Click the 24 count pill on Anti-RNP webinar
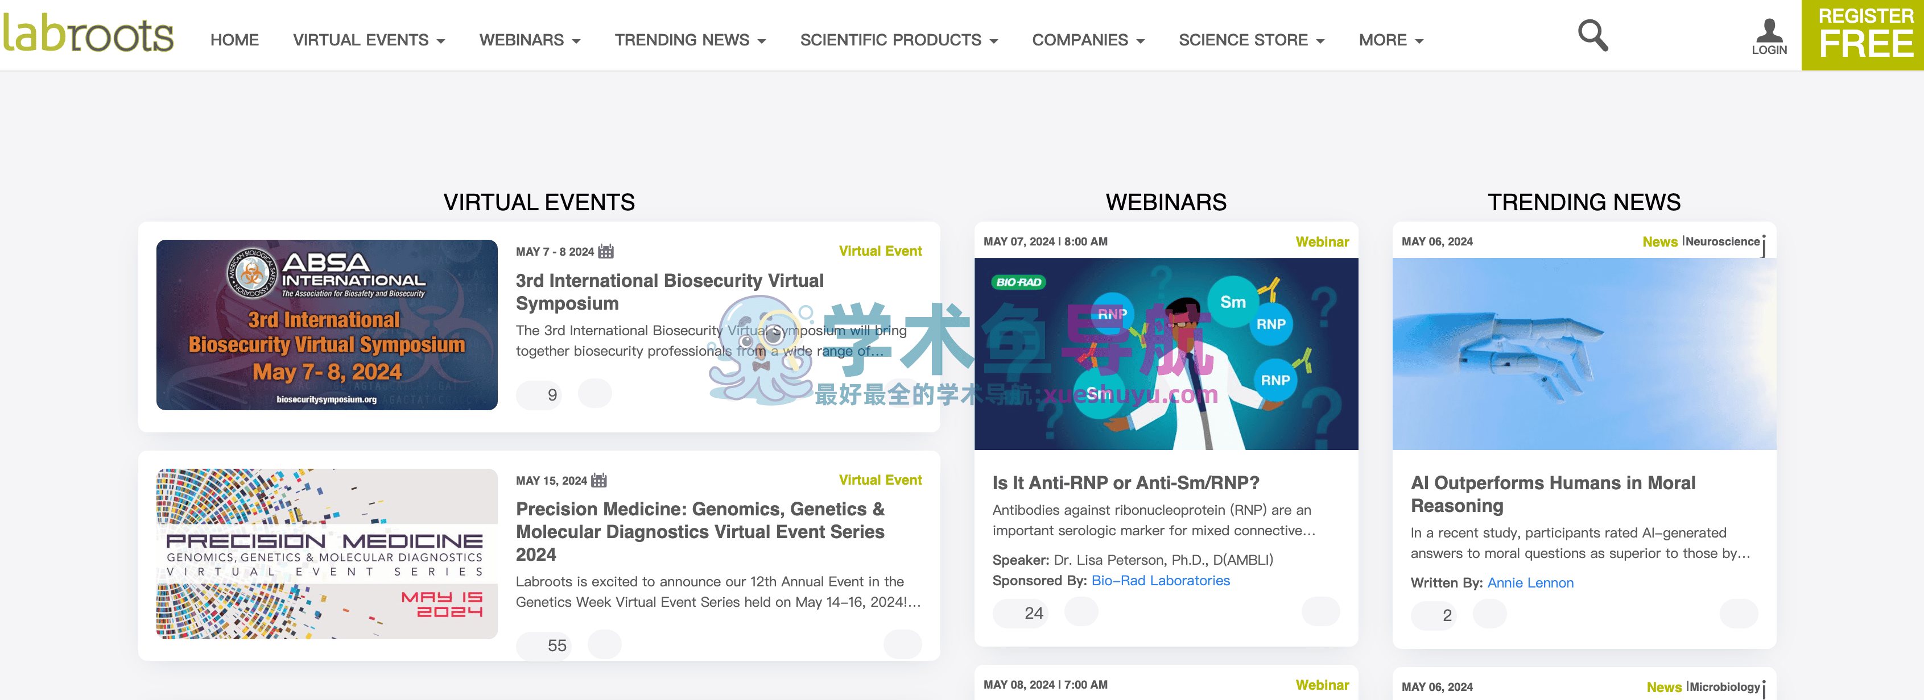 pos(1021,612)
